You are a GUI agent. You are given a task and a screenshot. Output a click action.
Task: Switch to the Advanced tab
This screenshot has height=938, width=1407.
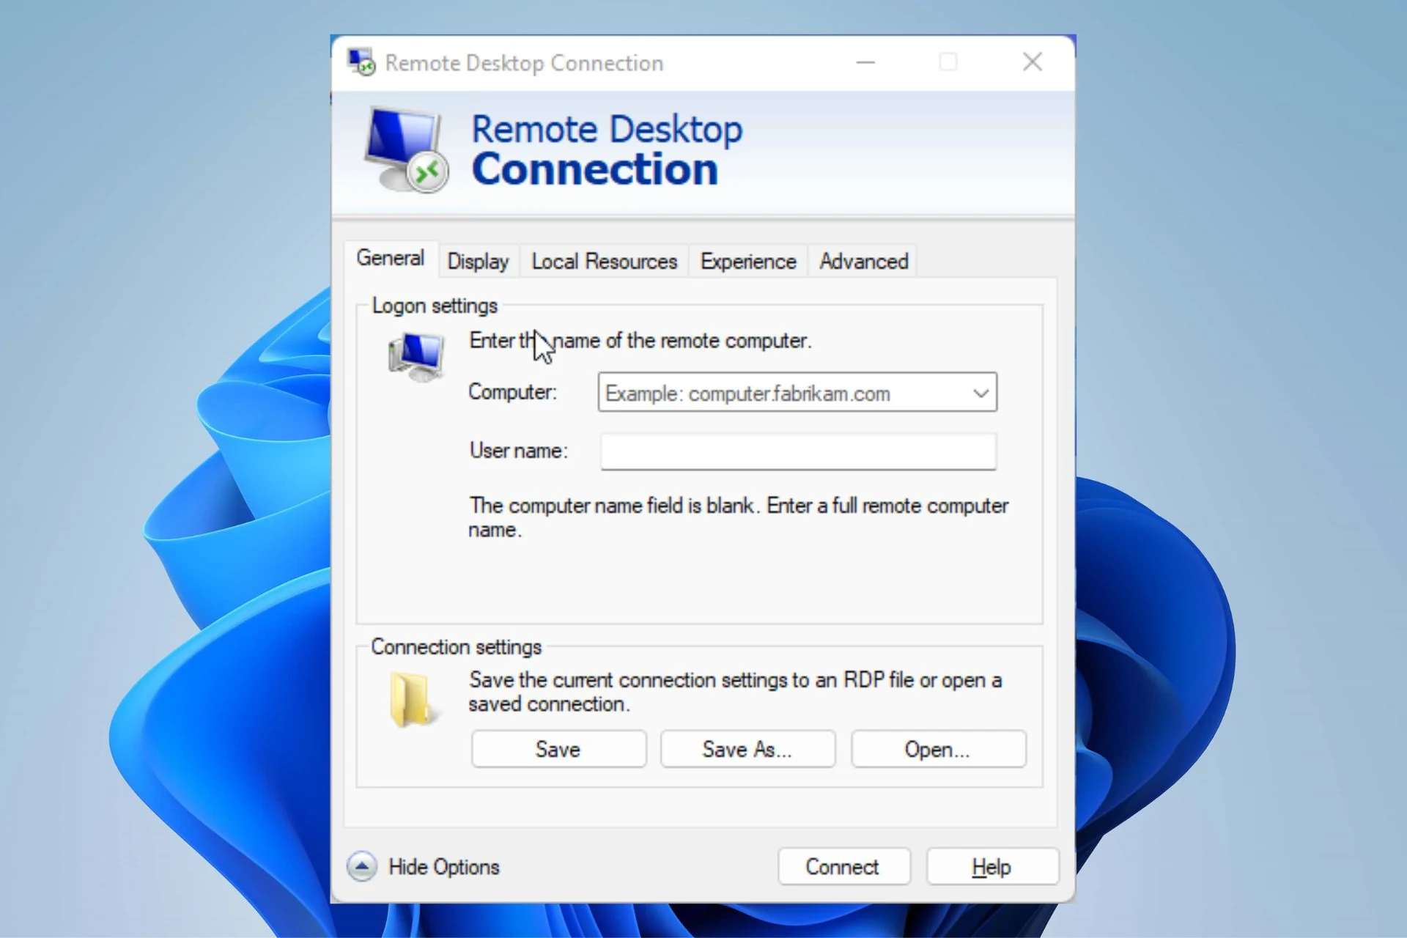pyautogui.click(x=863, y=261)
